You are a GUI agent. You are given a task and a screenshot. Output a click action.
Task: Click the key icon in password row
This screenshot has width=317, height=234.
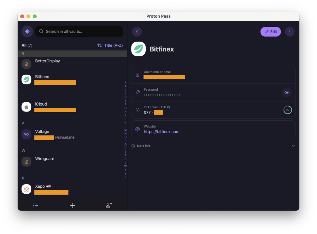click(138, 93)
